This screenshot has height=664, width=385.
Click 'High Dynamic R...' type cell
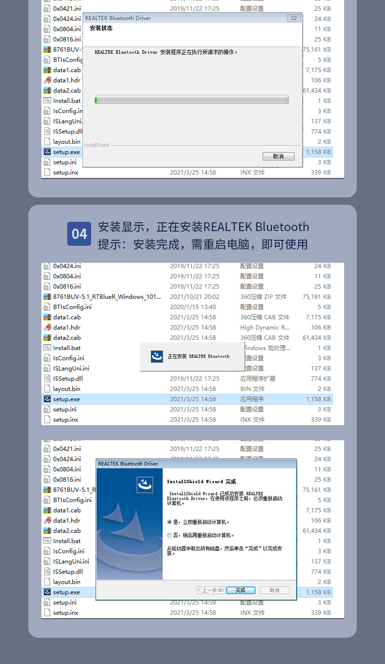[265, 327]
